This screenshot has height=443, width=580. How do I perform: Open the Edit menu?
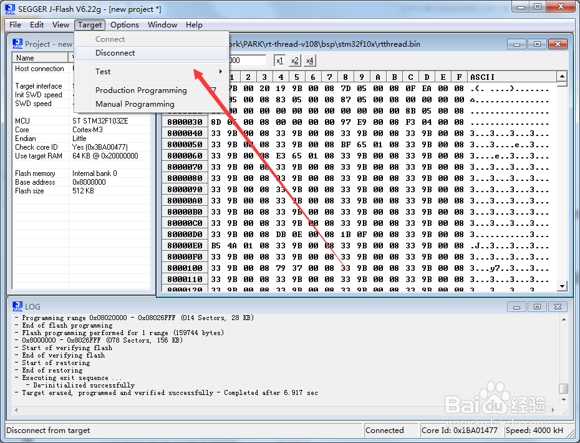tap(37, 25)
